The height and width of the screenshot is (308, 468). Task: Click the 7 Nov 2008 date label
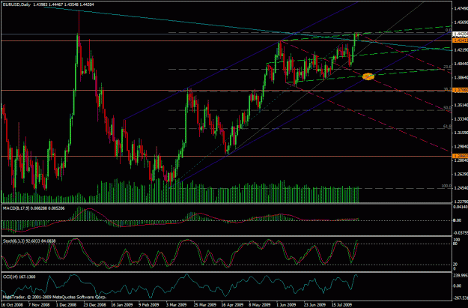(x=39, y=305)
